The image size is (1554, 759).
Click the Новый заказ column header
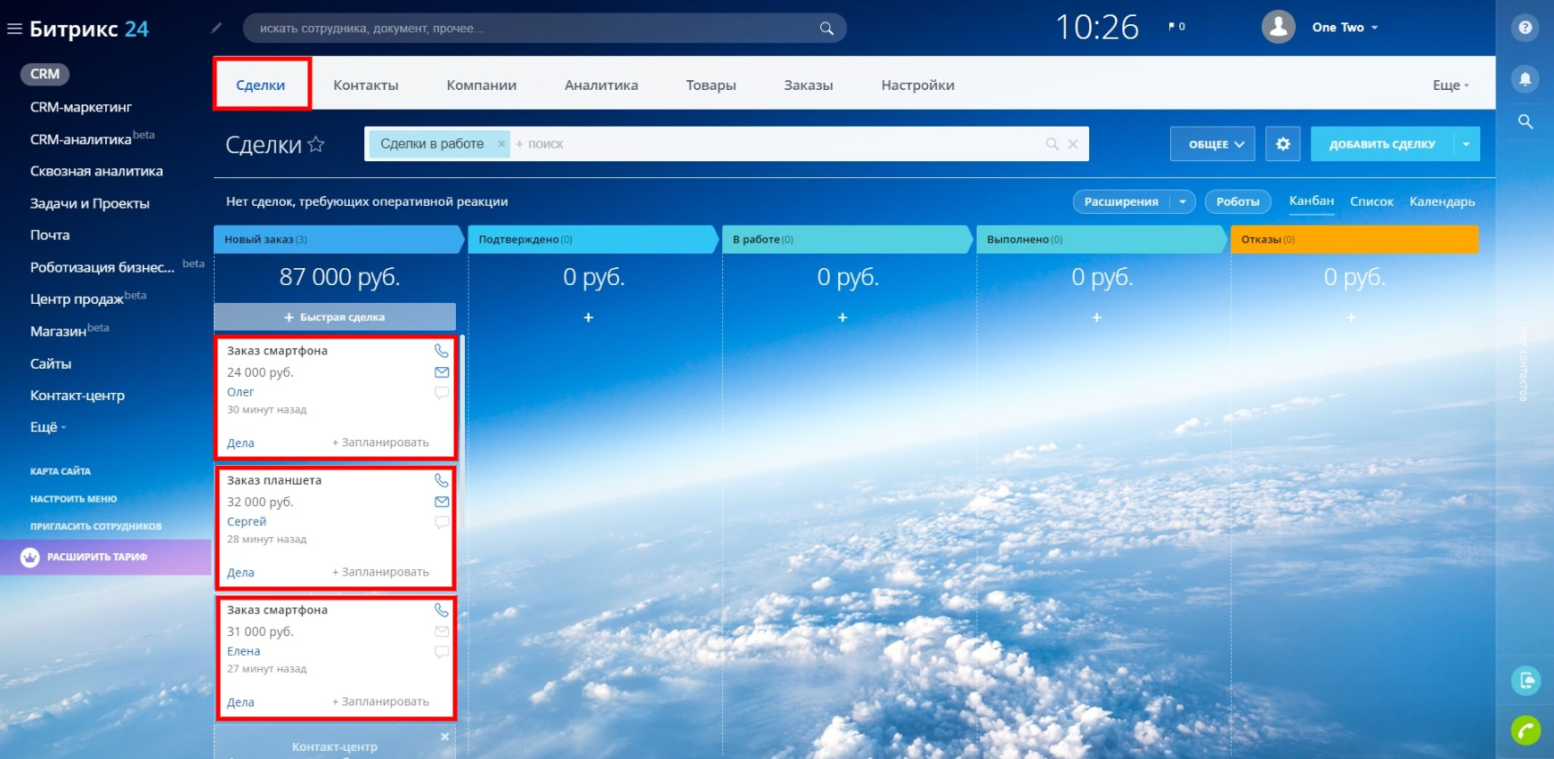click(x=338, y=239)
